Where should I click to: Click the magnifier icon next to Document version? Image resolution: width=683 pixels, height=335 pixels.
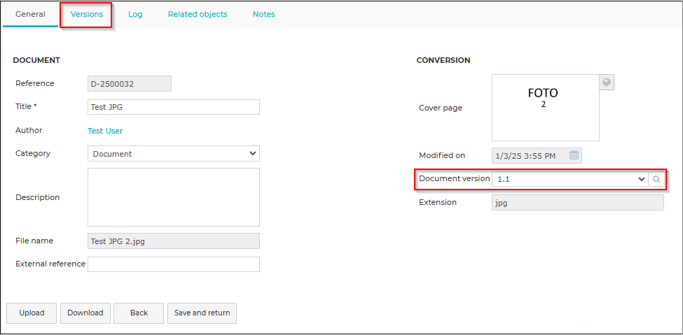pos(656,179)
